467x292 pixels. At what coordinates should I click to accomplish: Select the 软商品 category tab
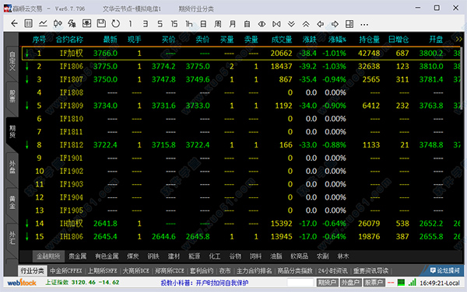click(300, 256)
